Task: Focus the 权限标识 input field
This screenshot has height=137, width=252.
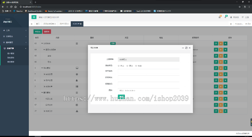Action: tap(149, 84)
